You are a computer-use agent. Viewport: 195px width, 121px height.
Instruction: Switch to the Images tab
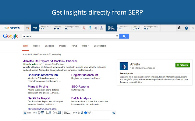(x=63, y=46)
